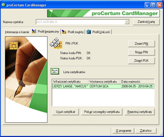Click the proCertum title bar app icon

[4, 5]
